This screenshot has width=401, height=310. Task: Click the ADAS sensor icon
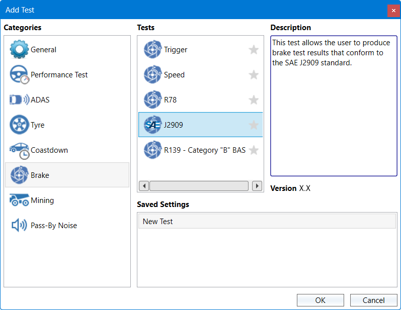19,99
